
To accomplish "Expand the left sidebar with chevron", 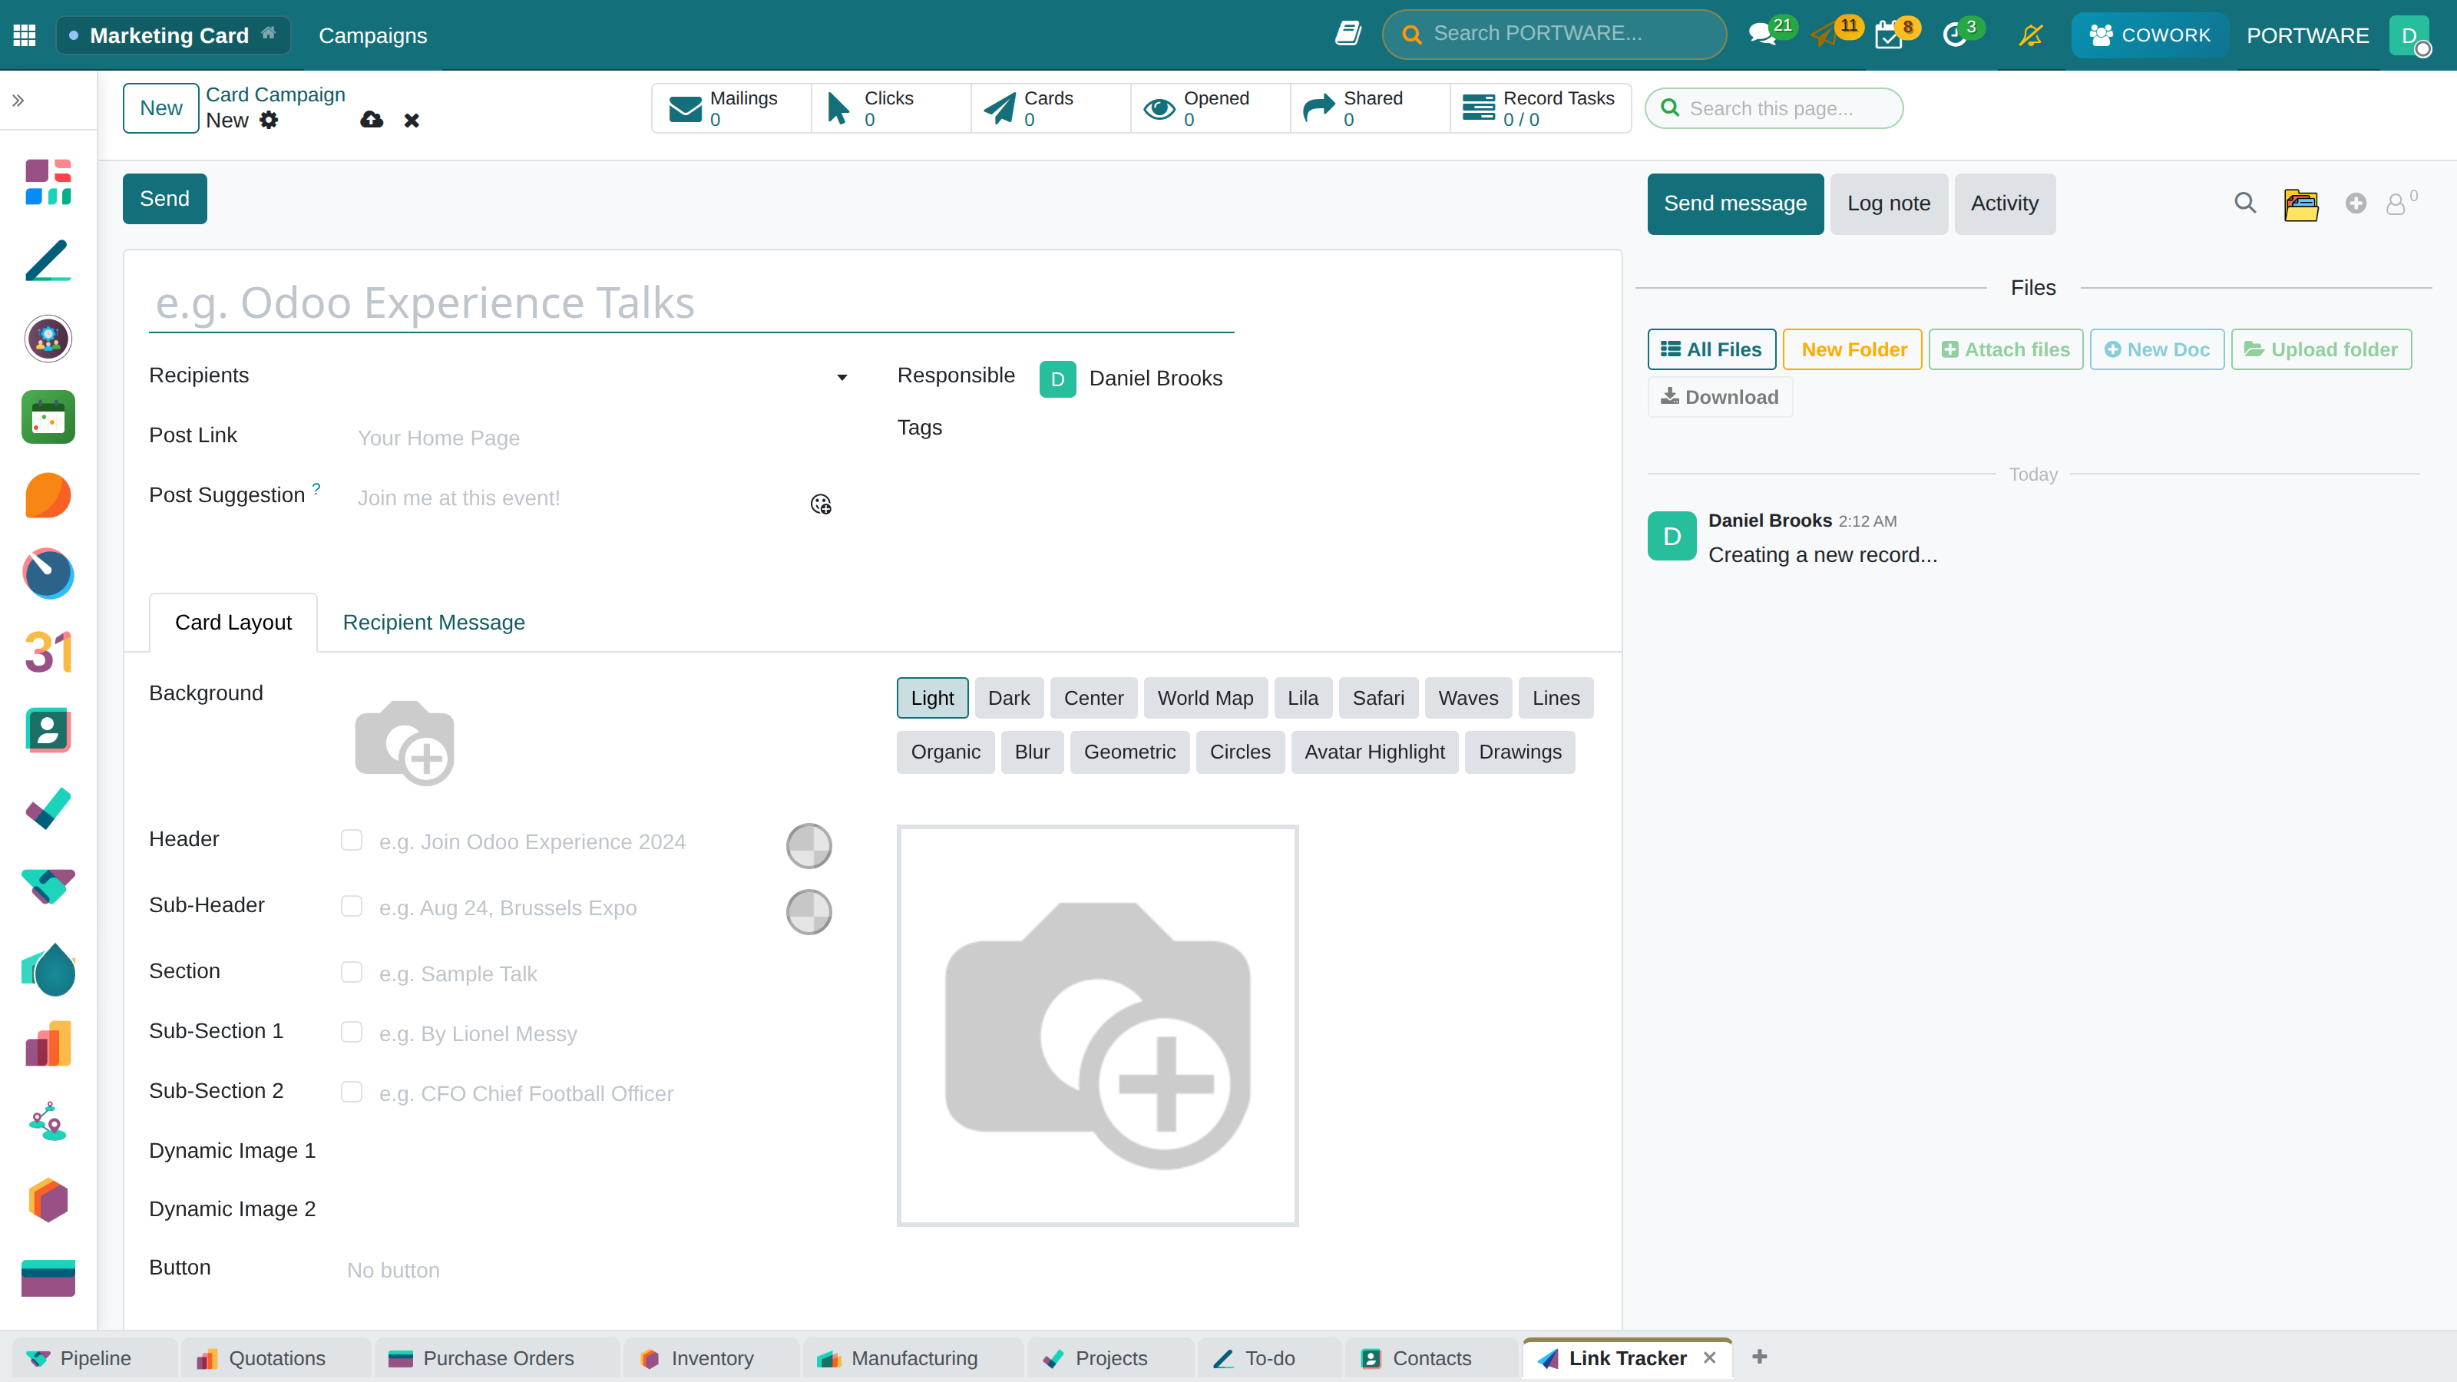I will point(18,100).
